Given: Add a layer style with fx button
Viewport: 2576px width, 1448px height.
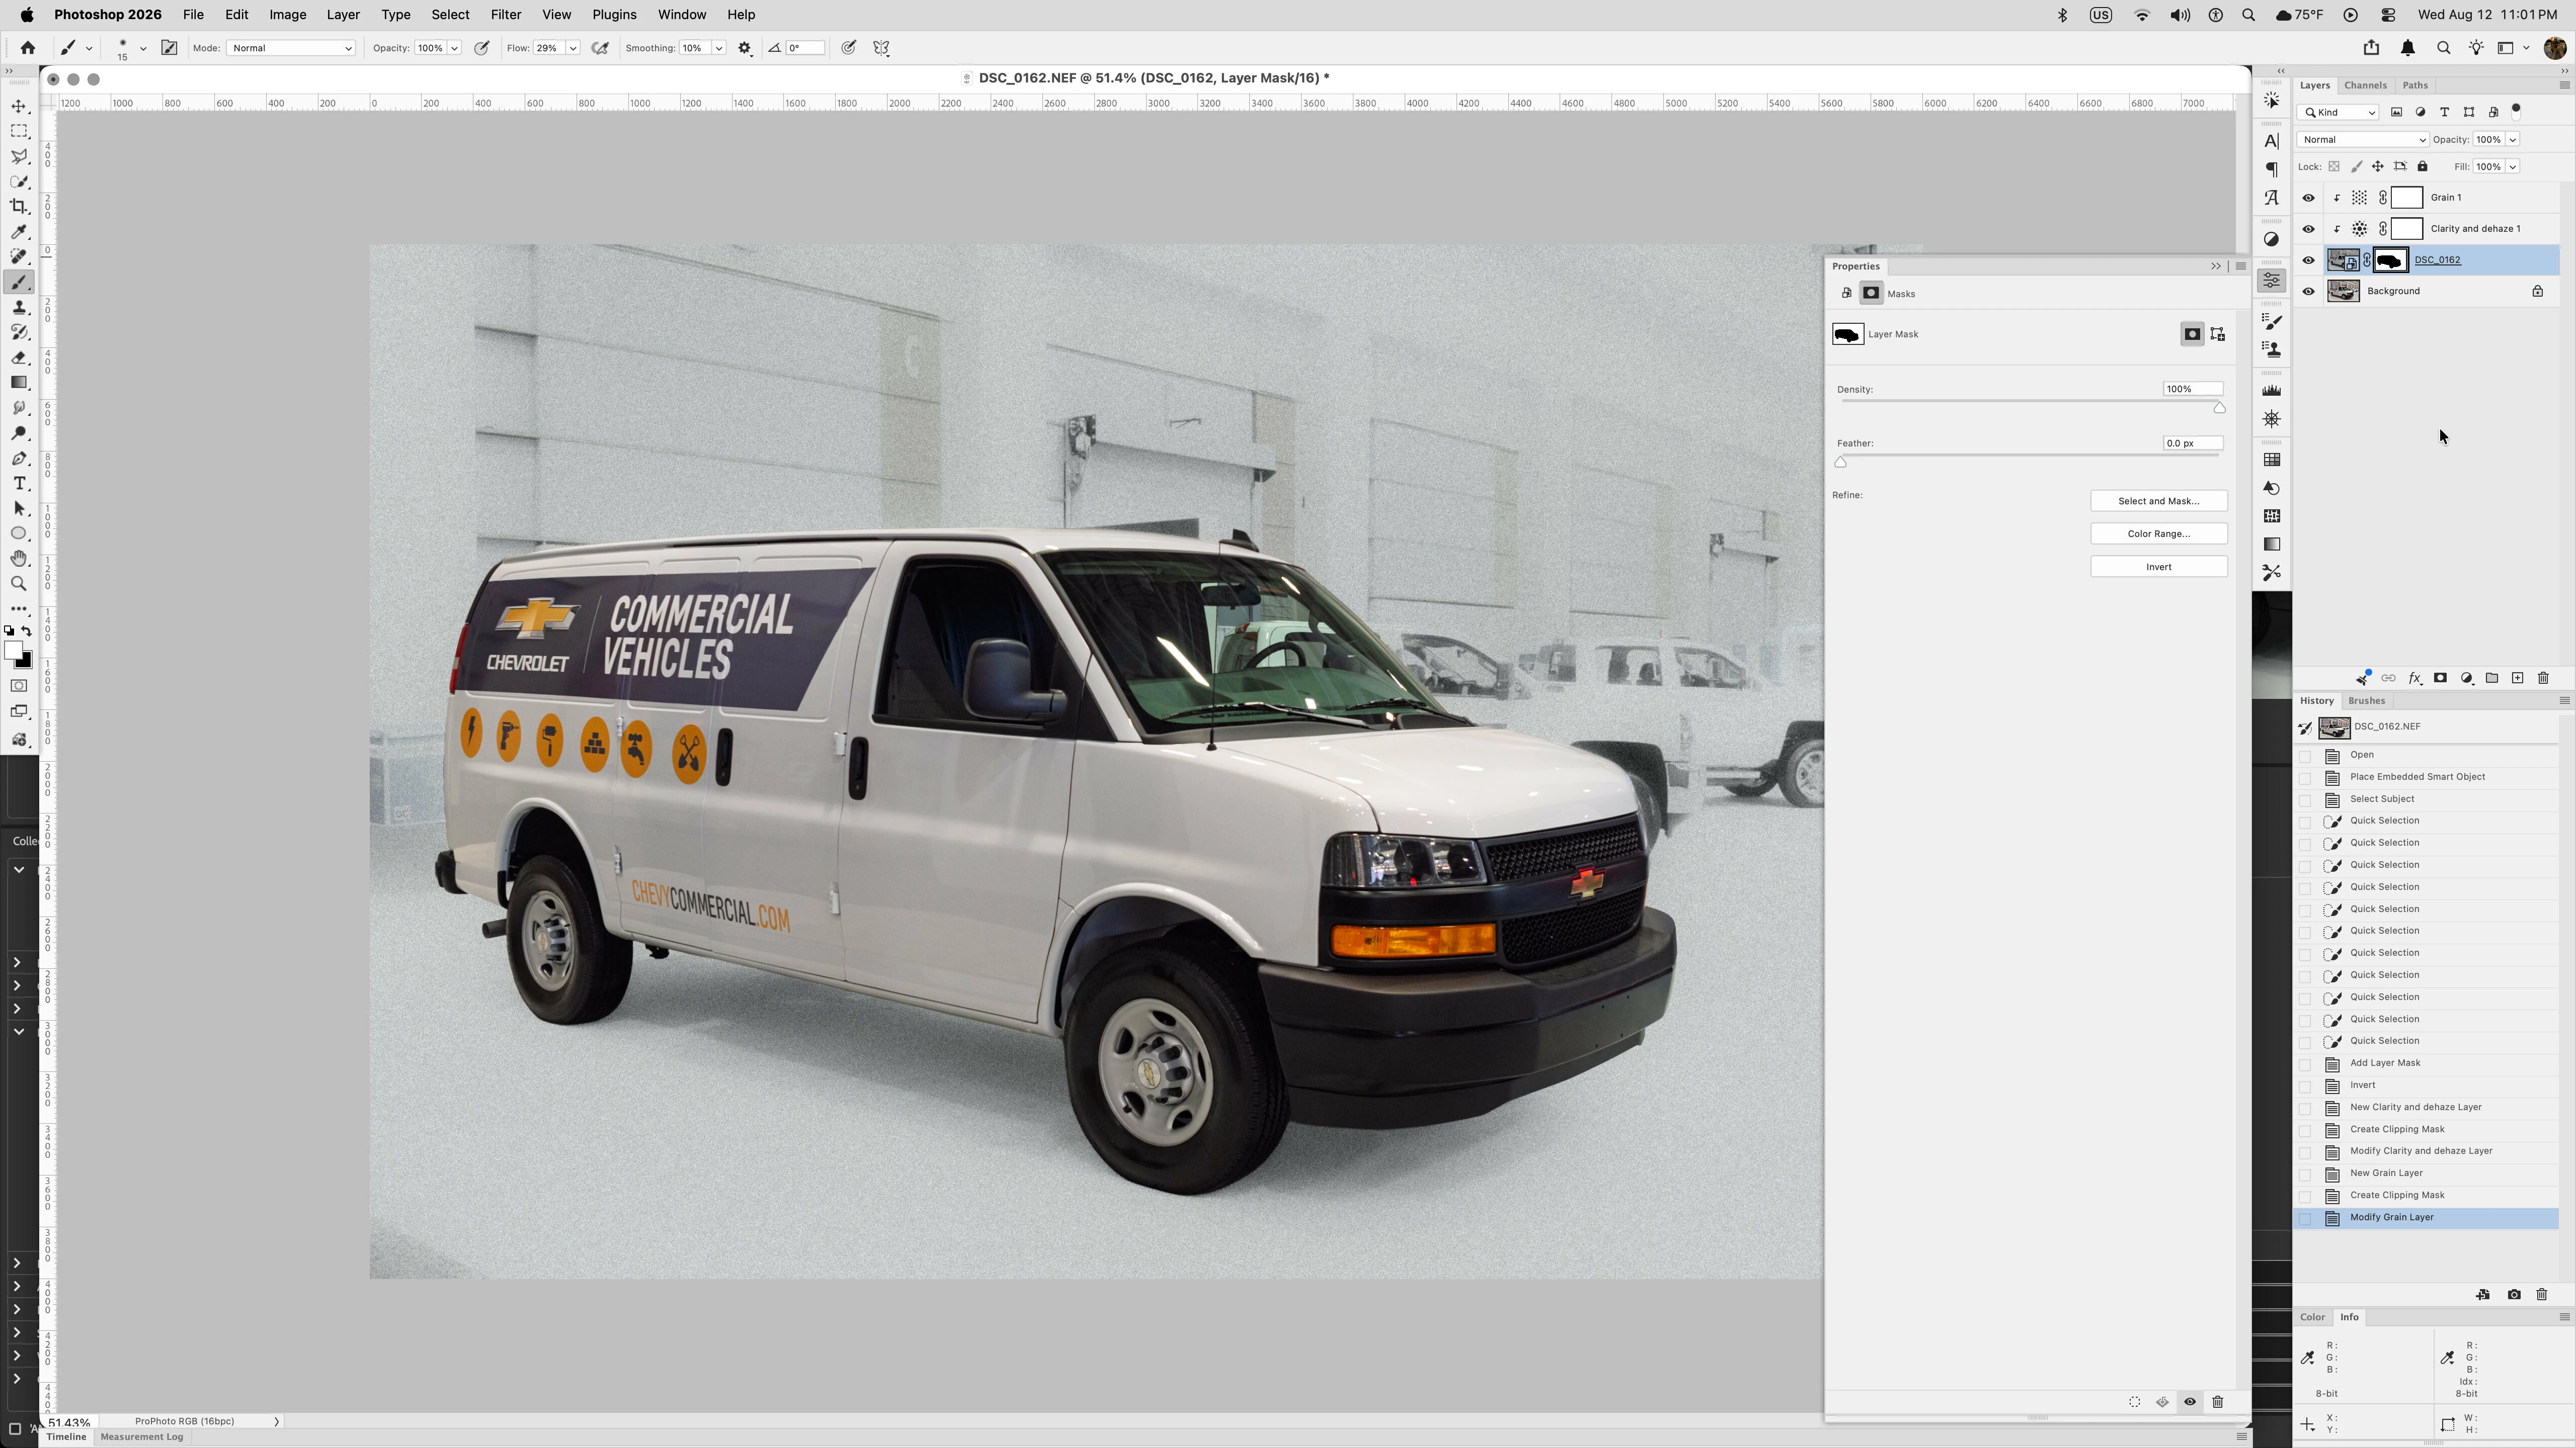Looking at the screenshot, I should [x=2414, y=679].
